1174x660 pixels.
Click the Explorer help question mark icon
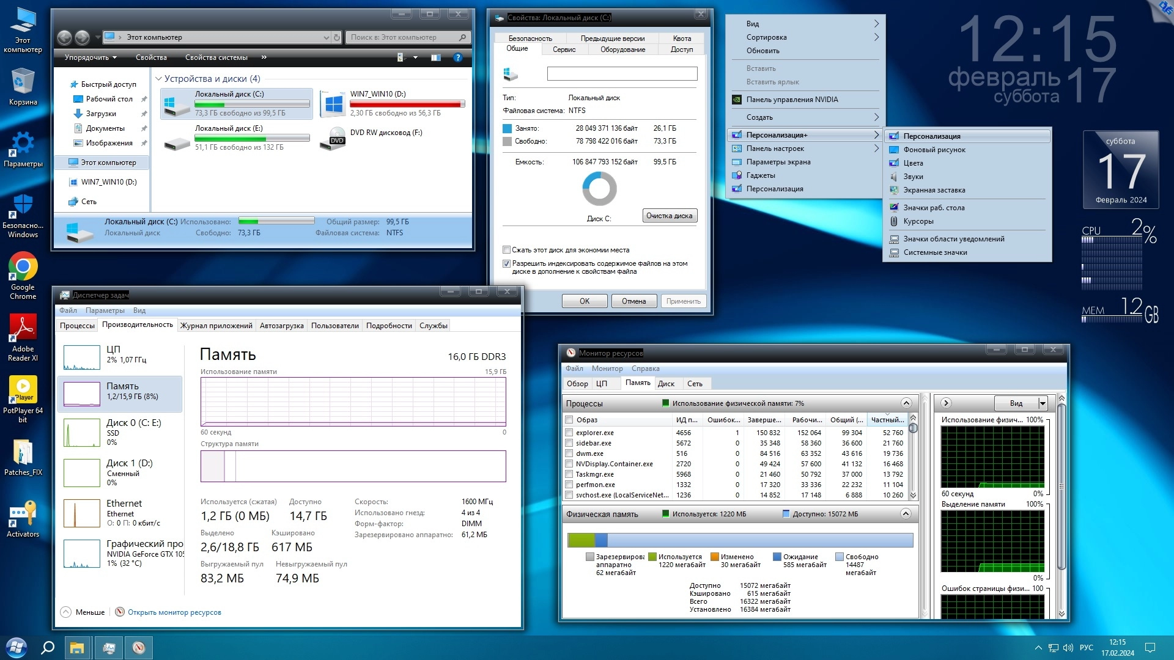click(x=457, y=57)
